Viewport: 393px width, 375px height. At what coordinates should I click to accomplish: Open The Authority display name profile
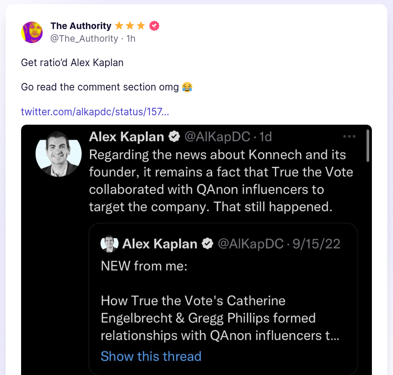81,26
